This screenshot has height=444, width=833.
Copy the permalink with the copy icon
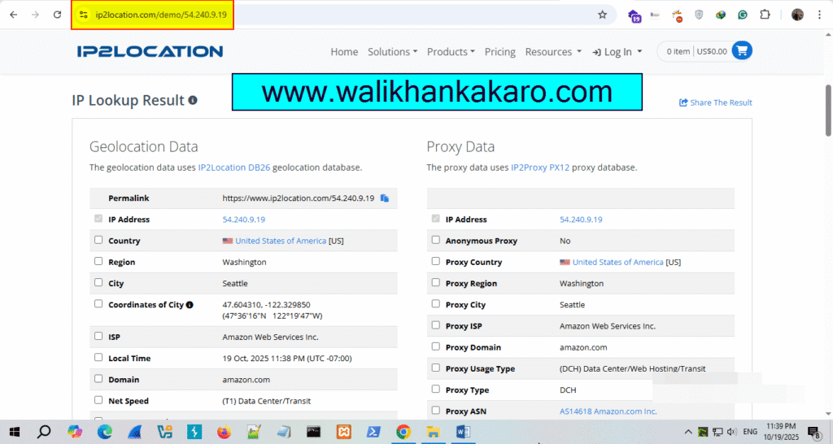click(385, 198)
